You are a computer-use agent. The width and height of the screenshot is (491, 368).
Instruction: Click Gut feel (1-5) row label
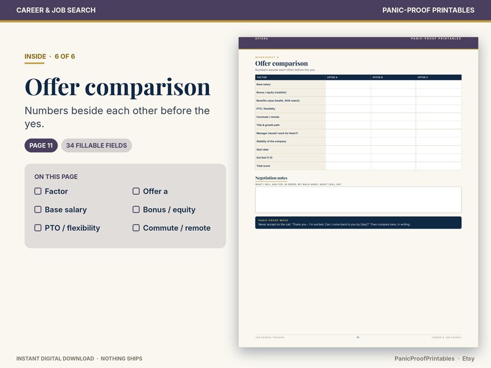pos(264,157)
